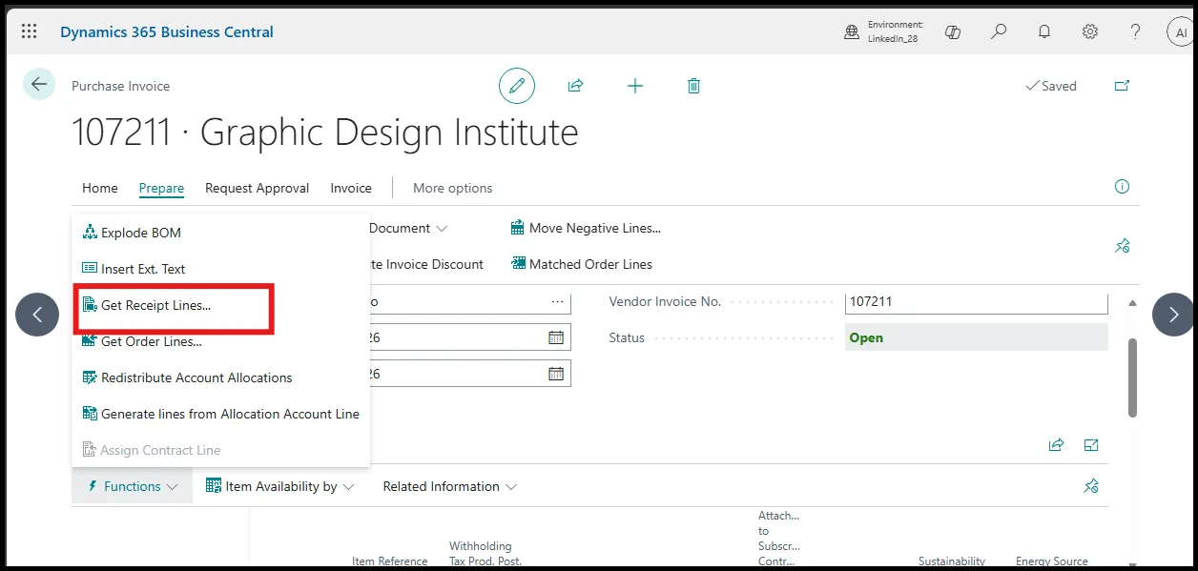
Task: Open the Invoice tab
Action: pos(351,188)
